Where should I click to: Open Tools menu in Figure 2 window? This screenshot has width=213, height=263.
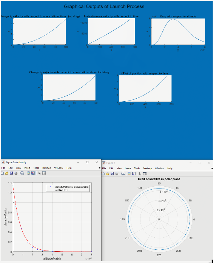point(36,168)
